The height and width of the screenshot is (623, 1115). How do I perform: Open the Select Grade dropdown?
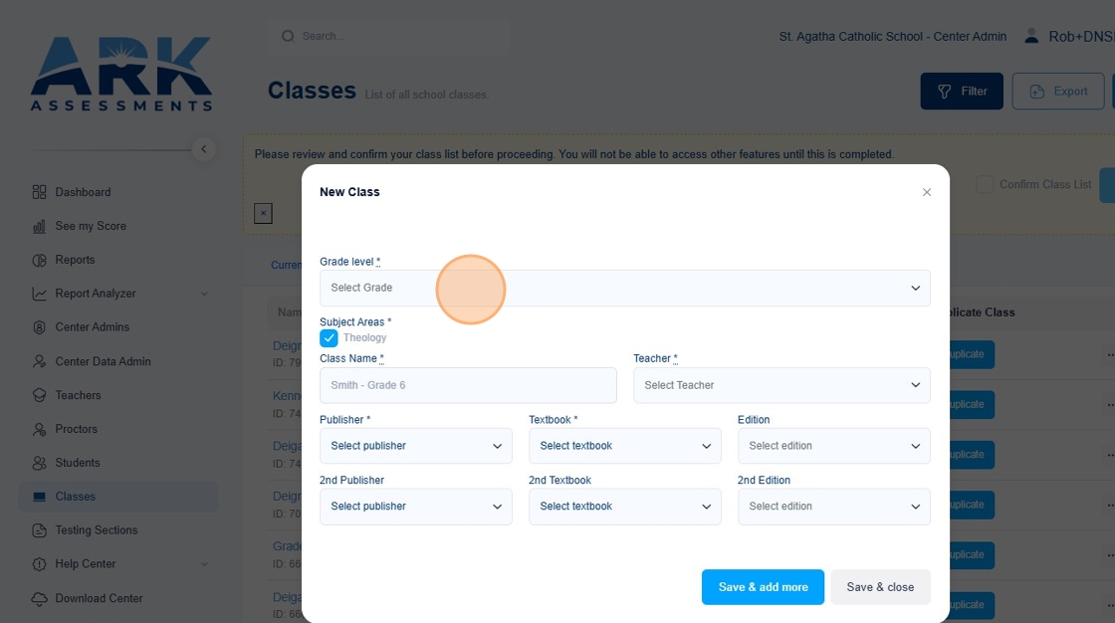click(624, 288)
